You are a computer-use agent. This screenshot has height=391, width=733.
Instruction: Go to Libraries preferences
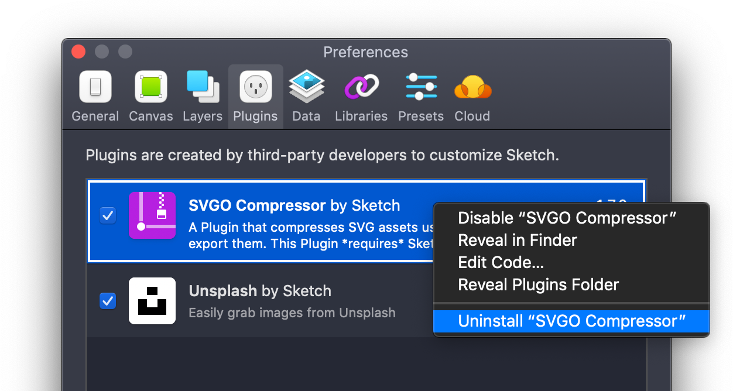click(361, 97)
